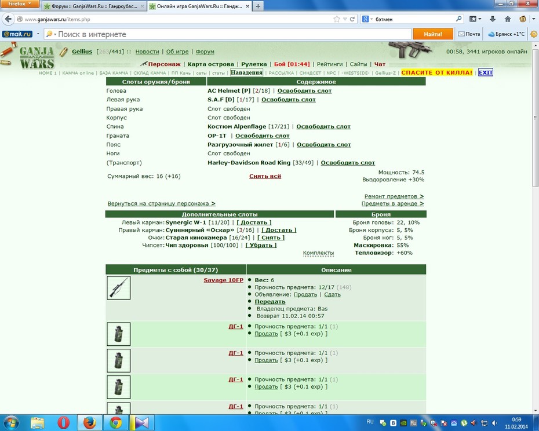Screen dimensions: 539x431
Task: Open the Бой [01:44] link
Action: pos(292,64)
